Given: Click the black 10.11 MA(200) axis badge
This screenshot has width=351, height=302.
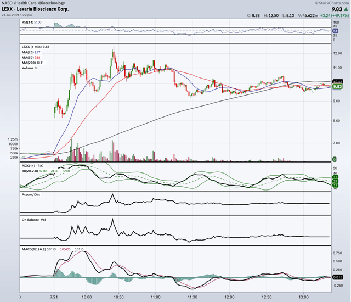Looking at the screenshot, I should [x=338, y=82].
